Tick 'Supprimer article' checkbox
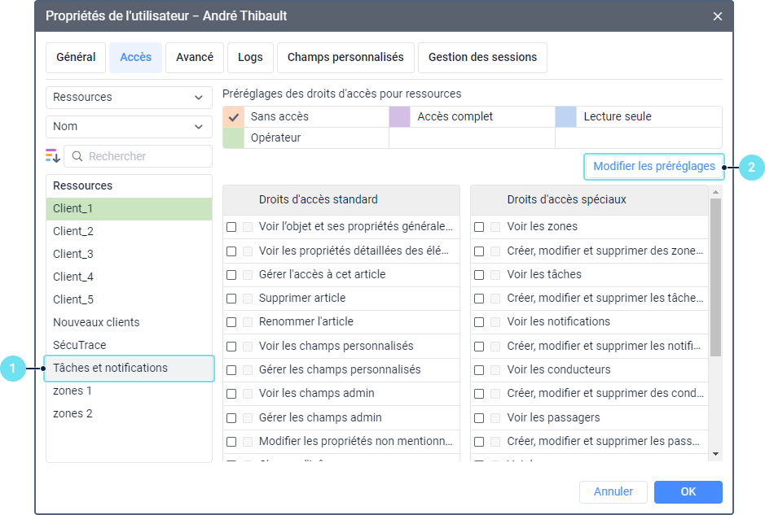The width and height of the screenshot is (765, 515). point(232,299)
